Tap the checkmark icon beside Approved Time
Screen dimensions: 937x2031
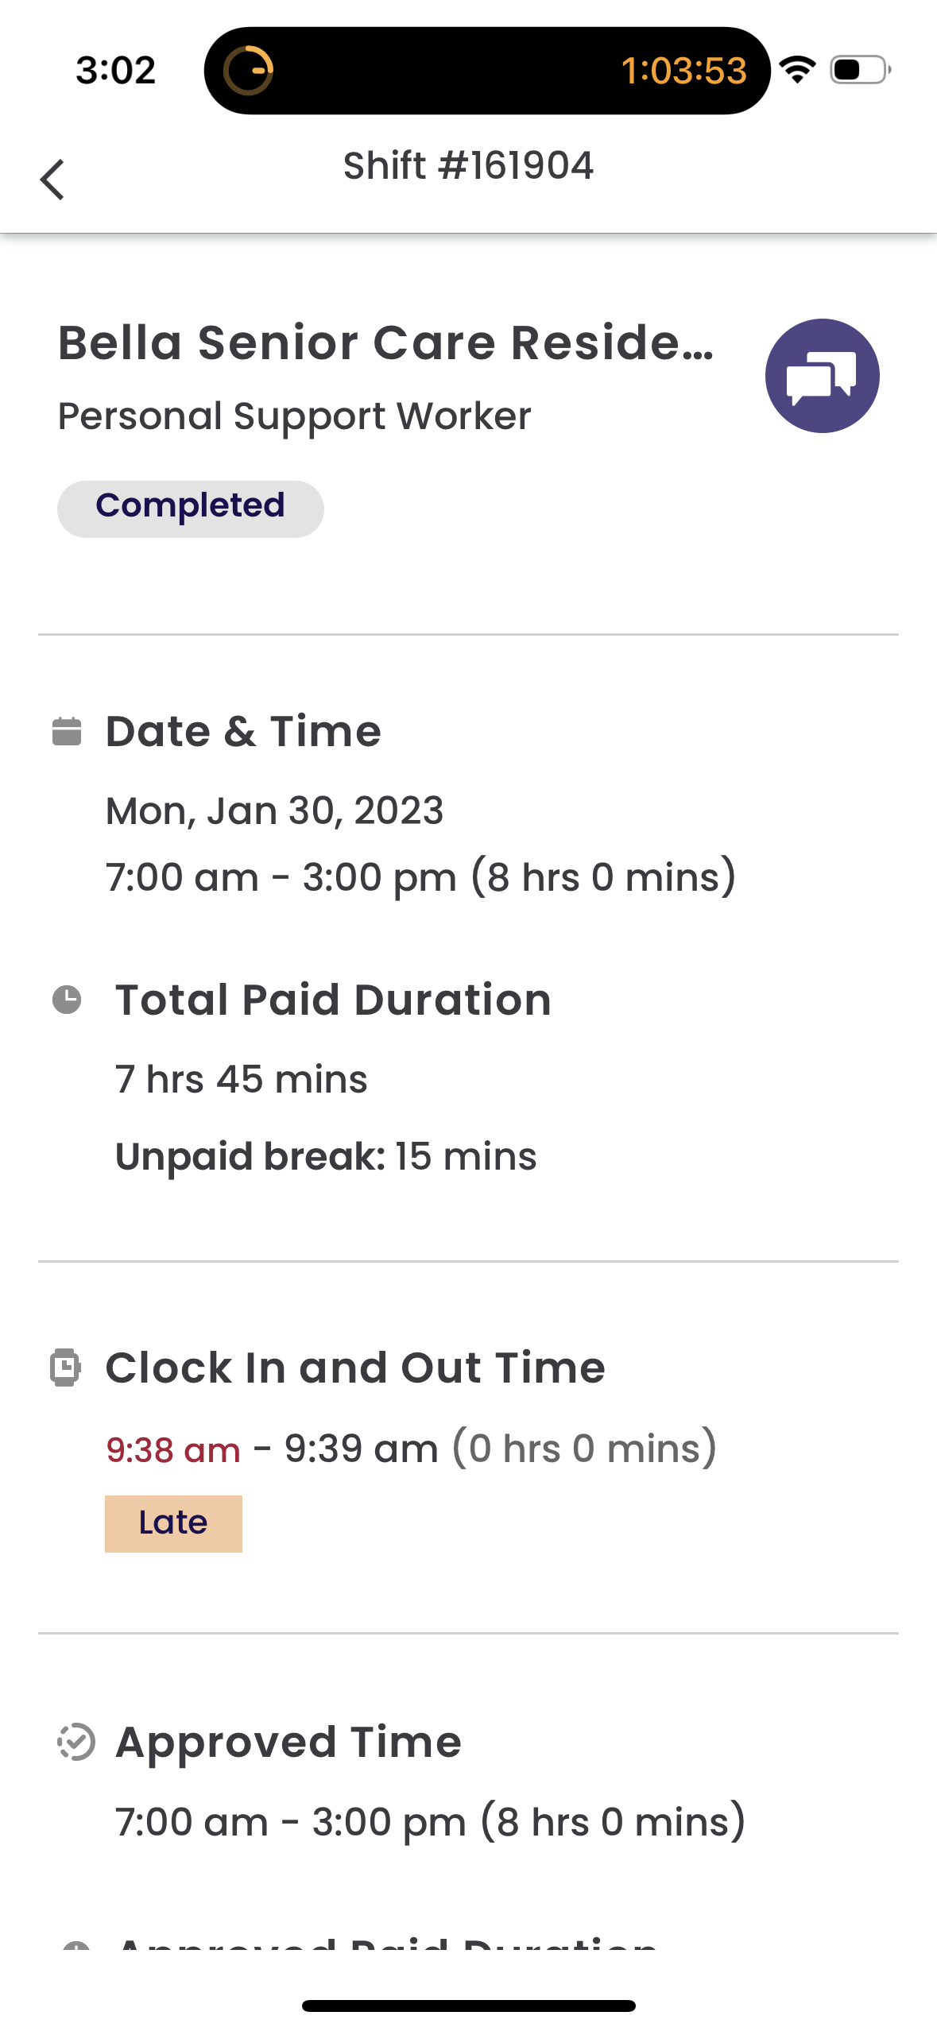click(x=76, y=1742)
